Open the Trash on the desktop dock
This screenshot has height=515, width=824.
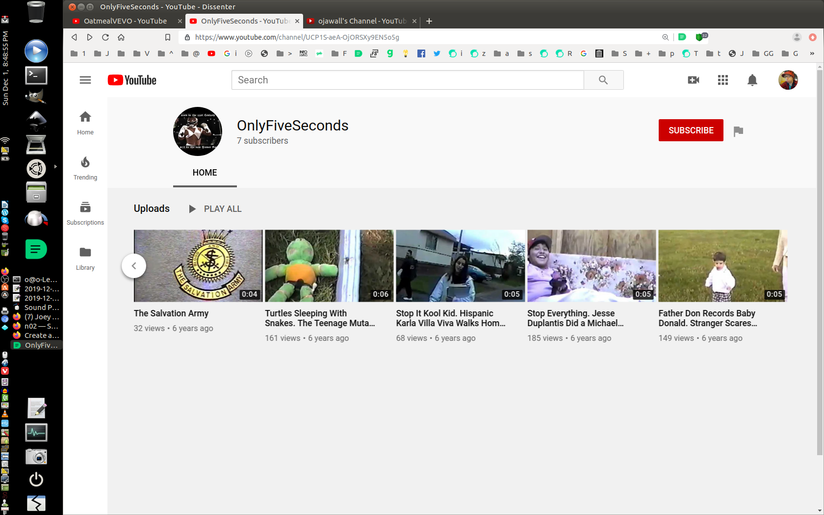pyautogui.click(x=36, y=12)
